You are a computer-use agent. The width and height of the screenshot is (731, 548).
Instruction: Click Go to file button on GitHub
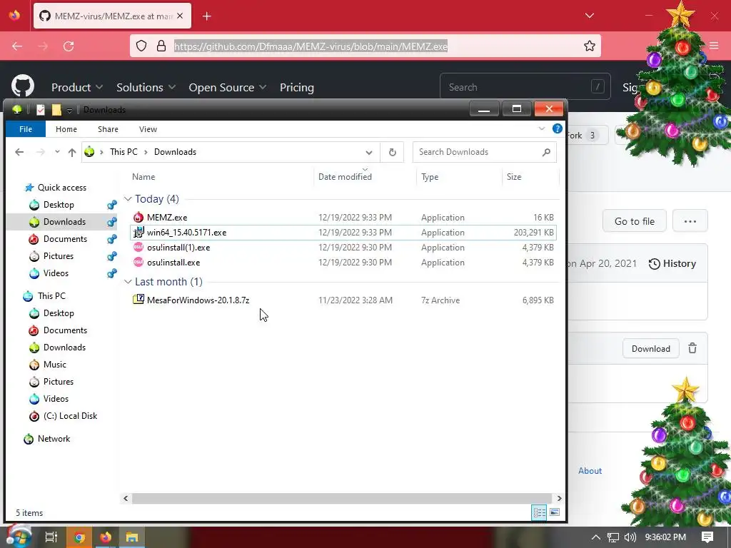point(634,221)
